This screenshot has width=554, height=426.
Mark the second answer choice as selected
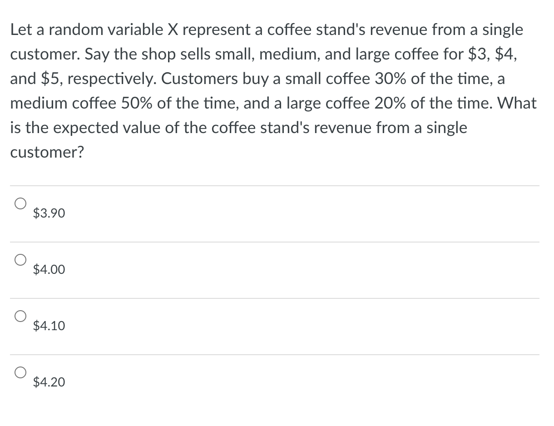pyautogui.click(x=20, y=260)
